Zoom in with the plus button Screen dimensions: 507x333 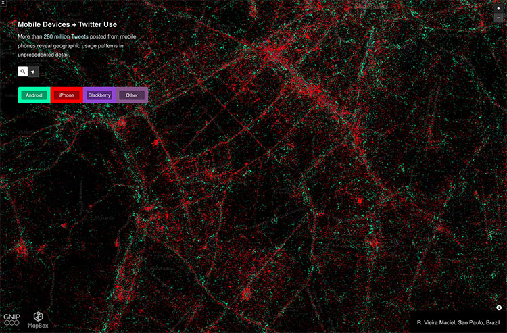[499, 8]
